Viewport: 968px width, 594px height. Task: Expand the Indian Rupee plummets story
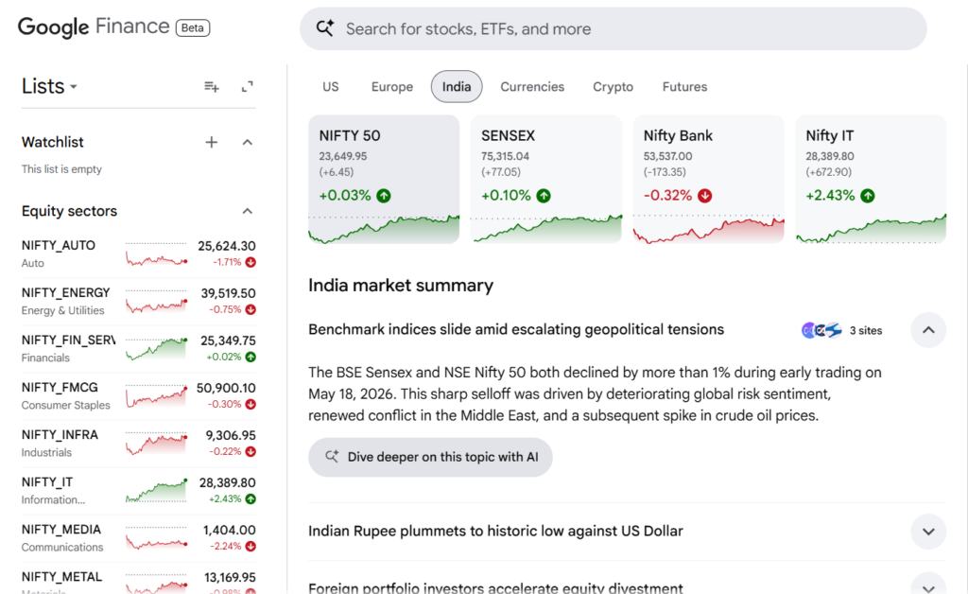(x=928, y=532)
